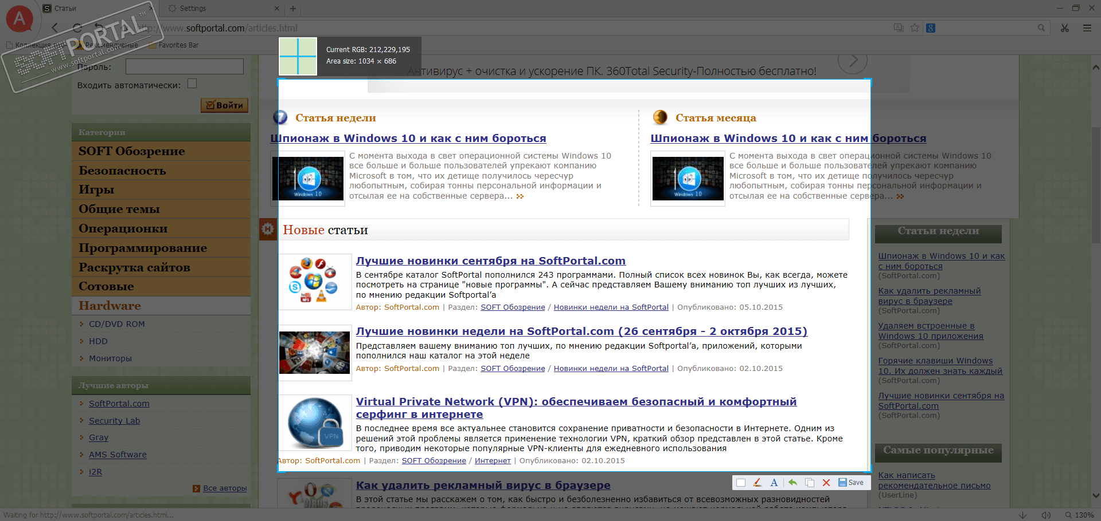This screenshot has width=1101, height=521.
Task: Focus the Пароль input field
Action: point(185,66)
